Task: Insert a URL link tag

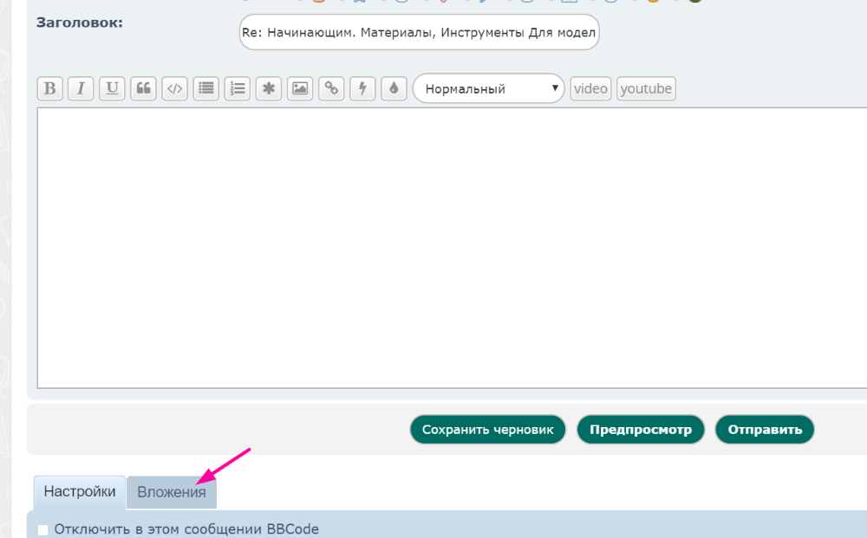Action: 331,88
